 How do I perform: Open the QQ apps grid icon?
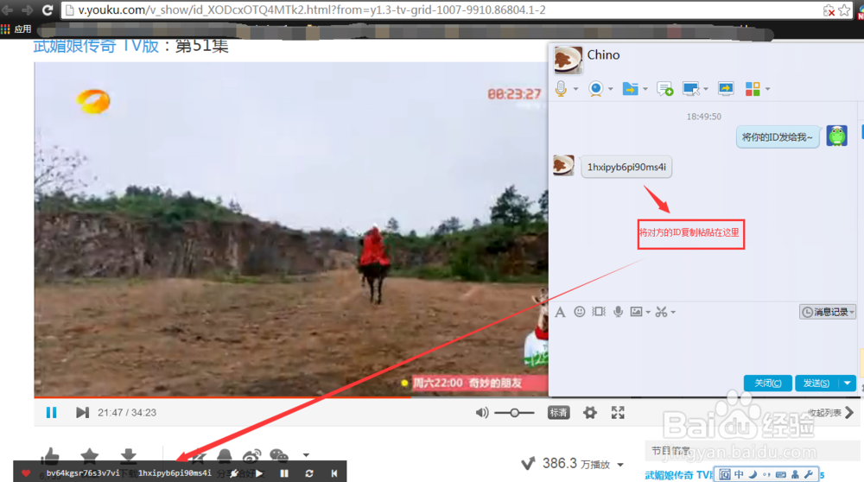point(753,89)
